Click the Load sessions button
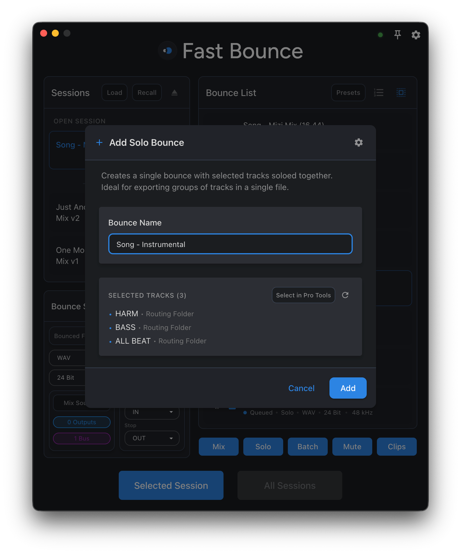 (114, 93)
